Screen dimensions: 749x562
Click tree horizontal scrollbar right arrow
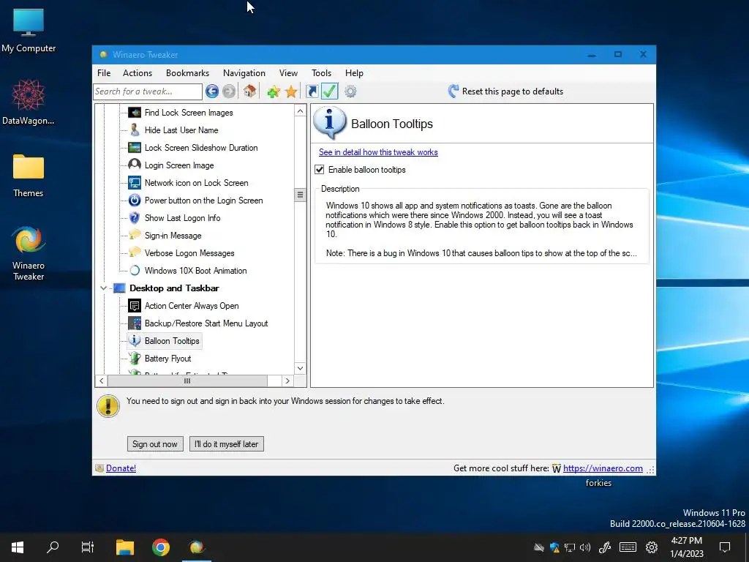point(287,381)
